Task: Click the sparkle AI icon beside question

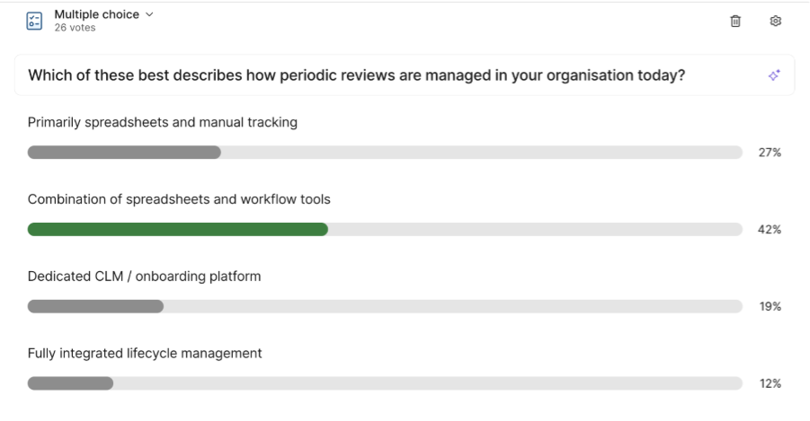Action: [774, 75]
